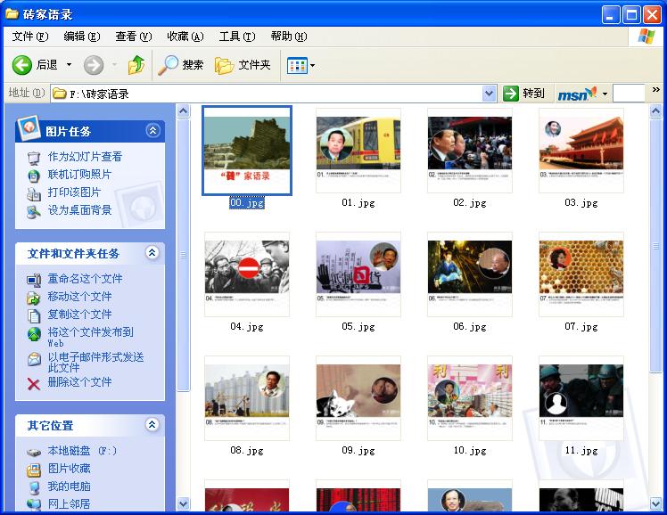
Task: Open the 查看(V) menu
Action: (x=134, y=37)
